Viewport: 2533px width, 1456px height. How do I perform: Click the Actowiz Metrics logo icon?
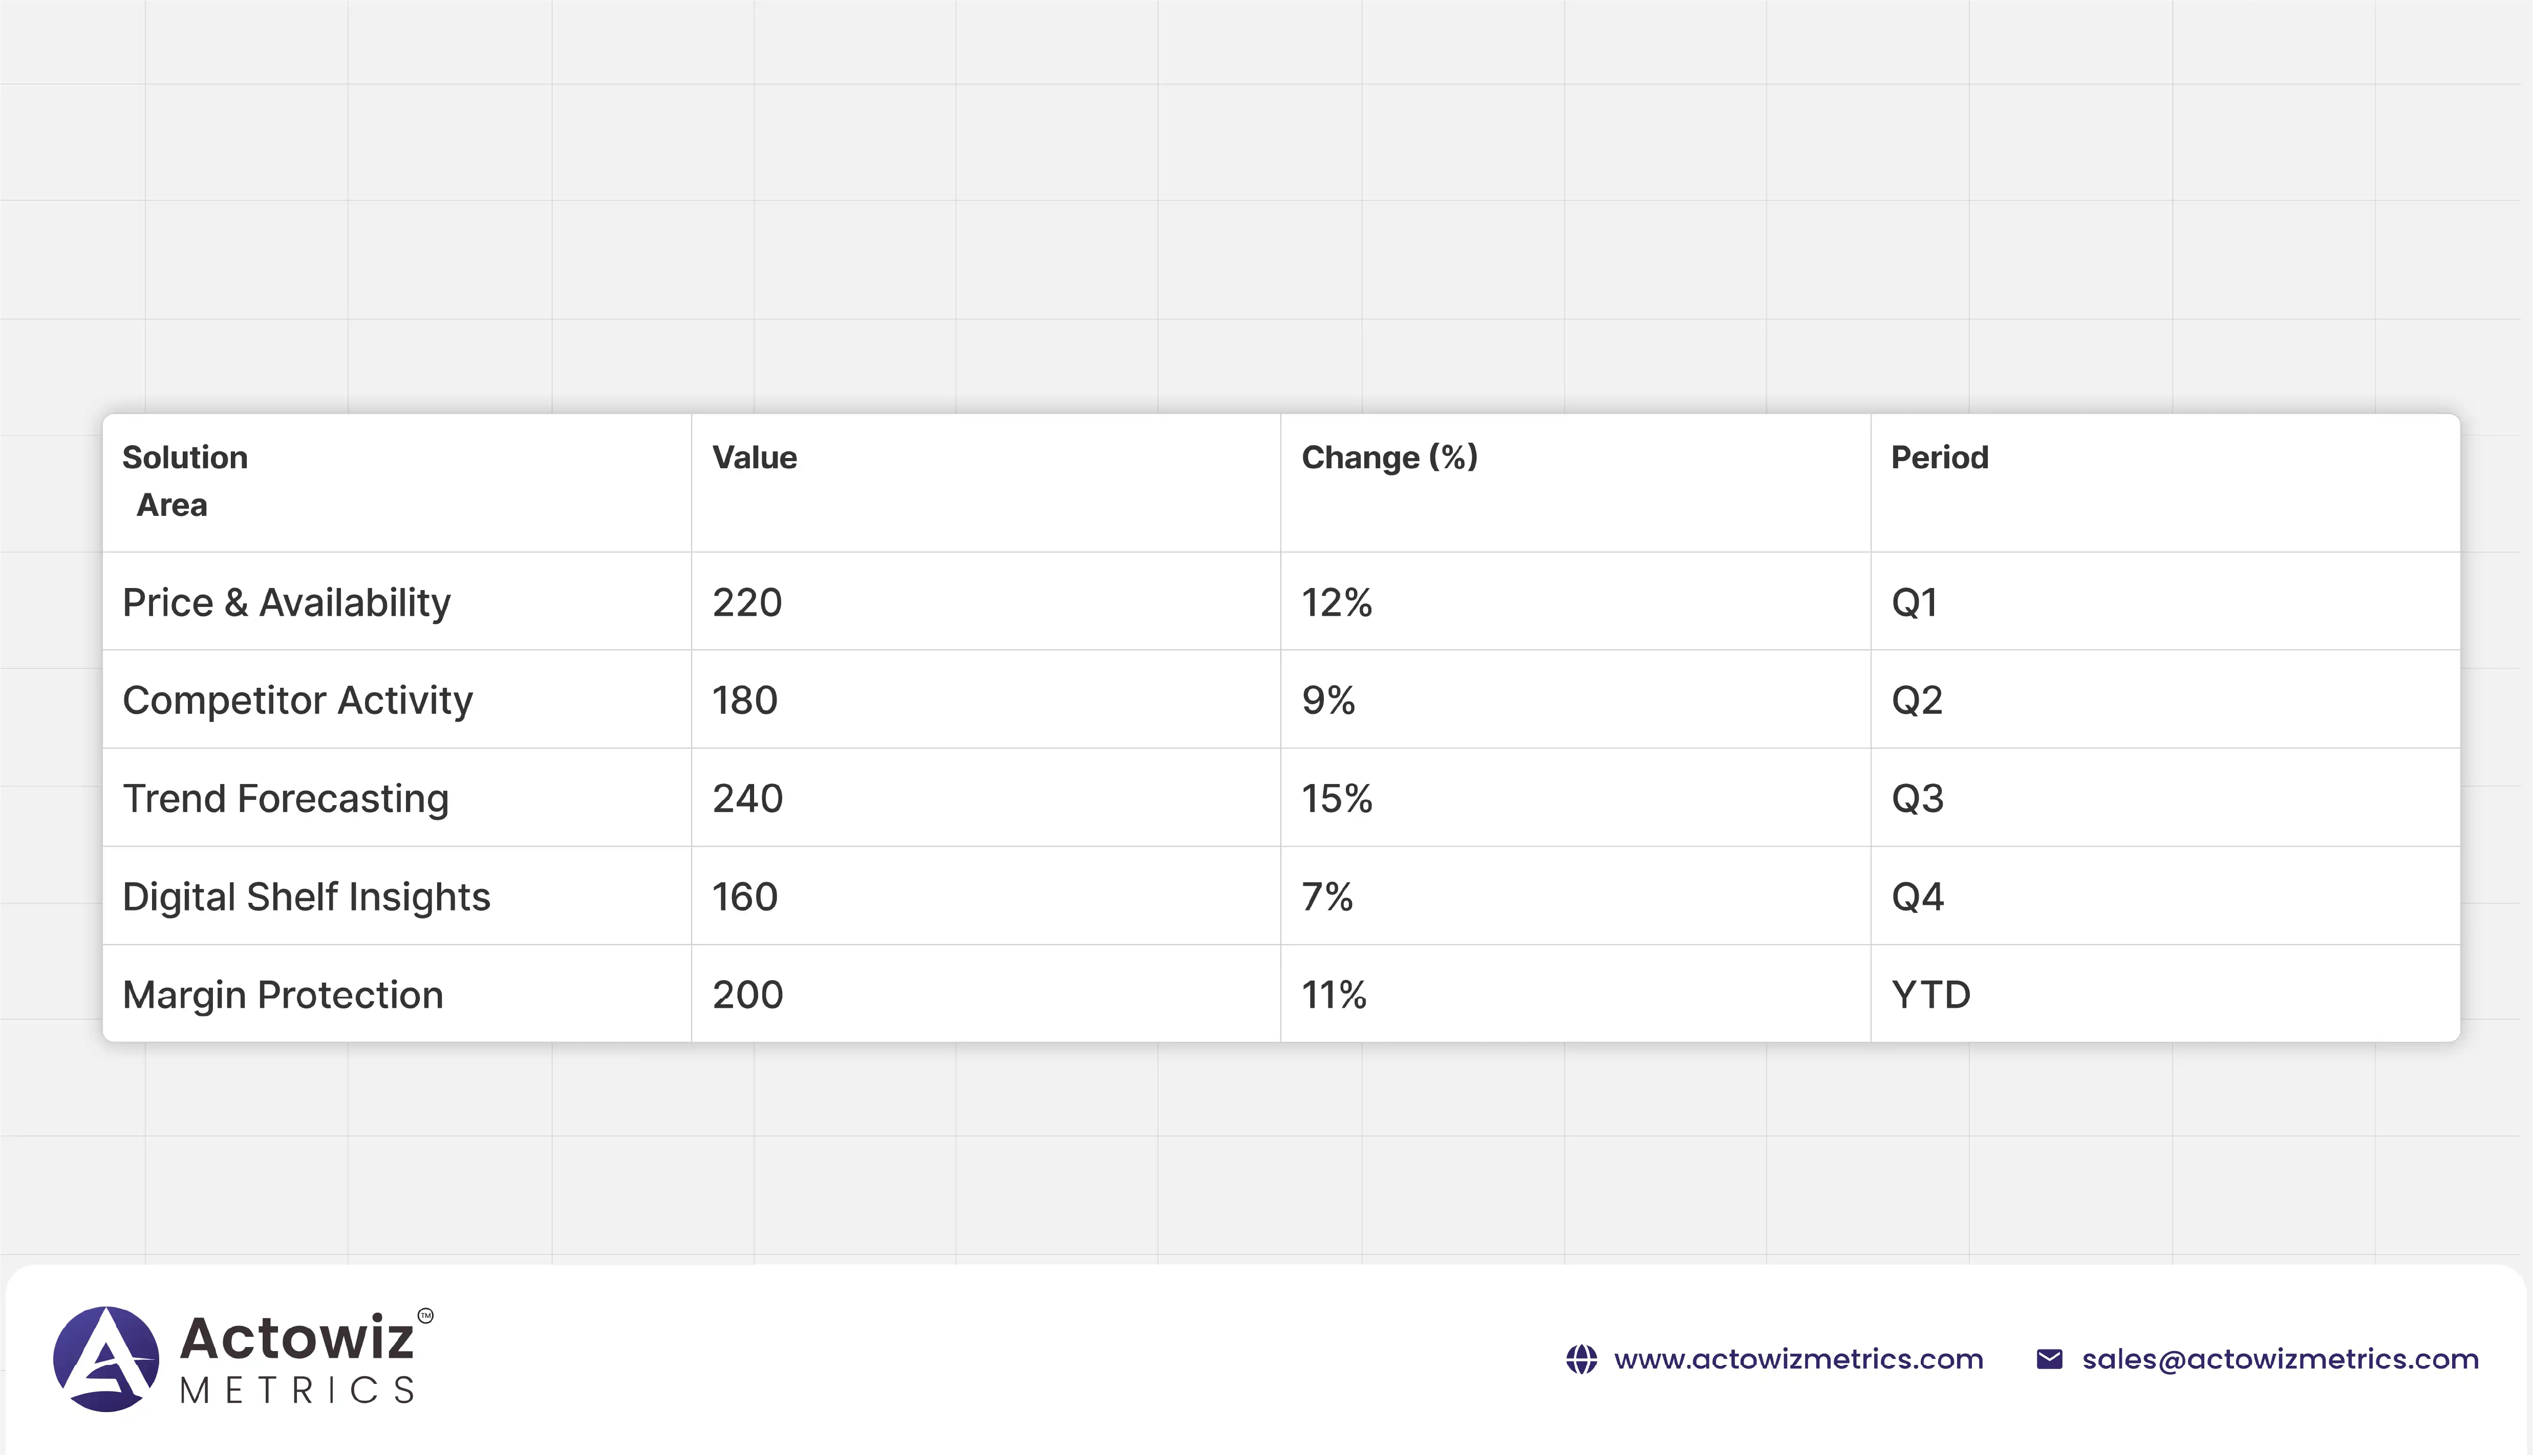[x=106, y=1358]
